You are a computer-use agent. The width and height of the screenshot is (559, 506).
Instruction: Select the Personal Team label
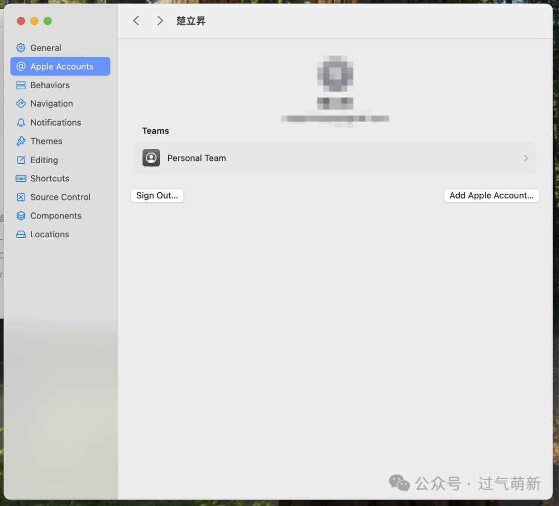pyautogui.click(x=197, y=158)
